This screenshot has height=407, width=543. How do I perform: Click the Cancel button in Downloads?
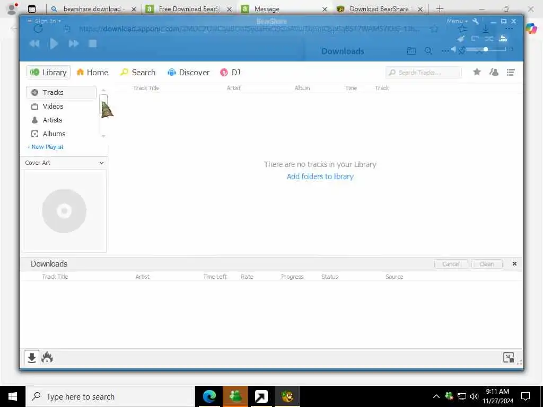click(451, 264)
